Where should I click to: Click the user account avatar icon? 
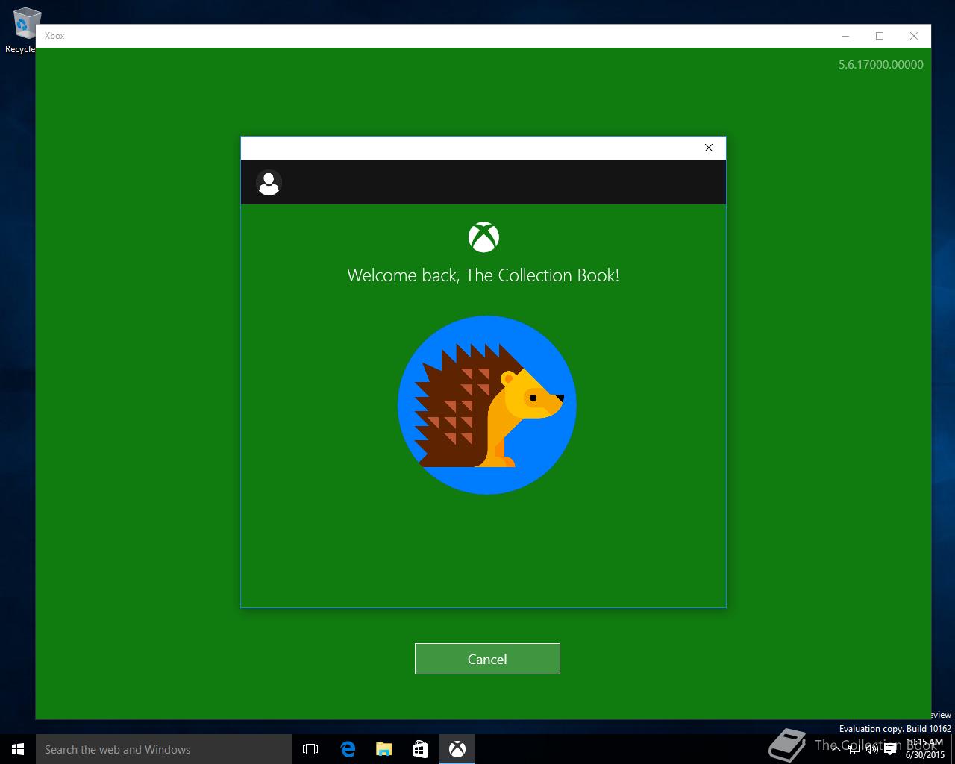269,182
